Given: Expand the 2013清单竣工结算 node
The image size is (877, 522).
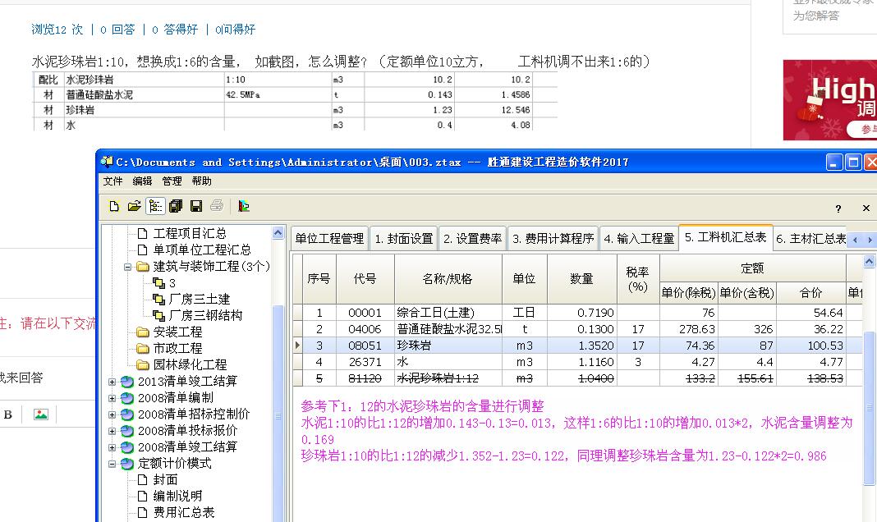Looking at the screenshot, I should point(112,382).
